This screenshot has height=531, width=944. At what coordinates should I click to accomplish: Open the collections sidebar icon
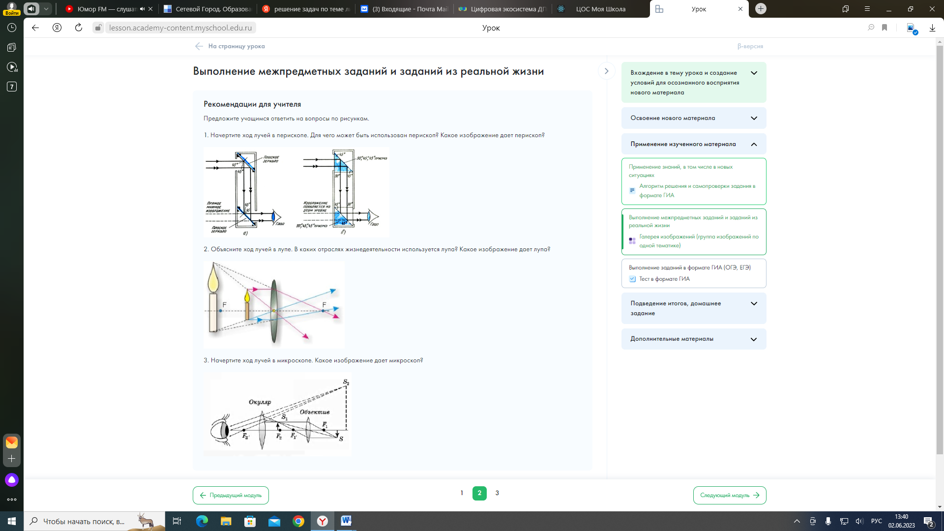[x=12, y=48]
